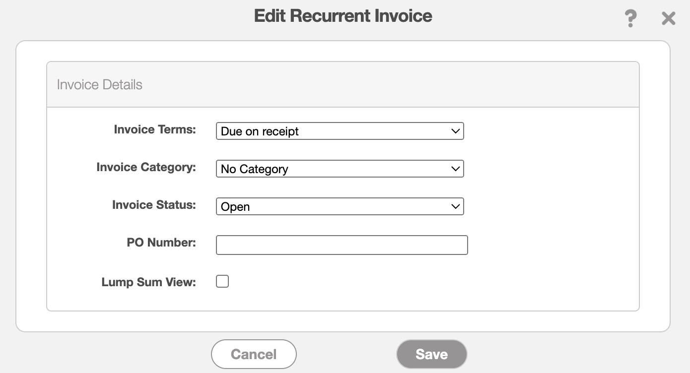
Task: Click the Invoice Terms dropdown arrow
Action: click(455, 131)
